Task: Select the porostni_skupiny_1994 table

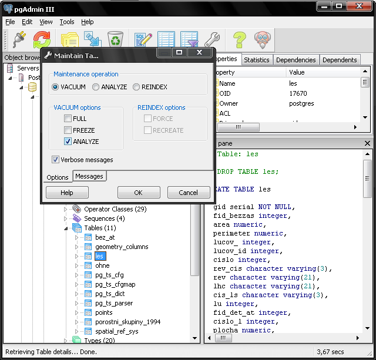Action: pyautogui.click(x=128, y=322)
